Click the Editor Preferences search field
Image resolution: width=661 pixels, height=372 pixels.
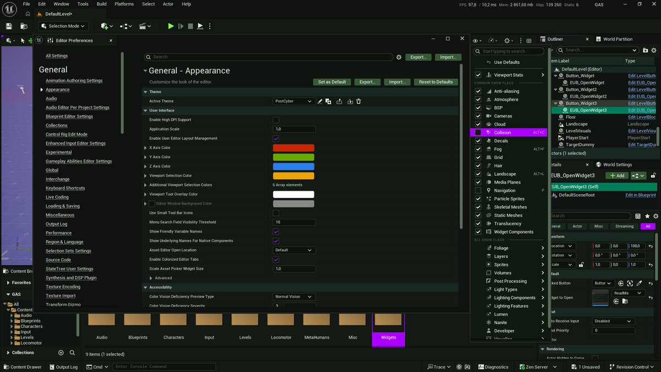tap(268, 57)
